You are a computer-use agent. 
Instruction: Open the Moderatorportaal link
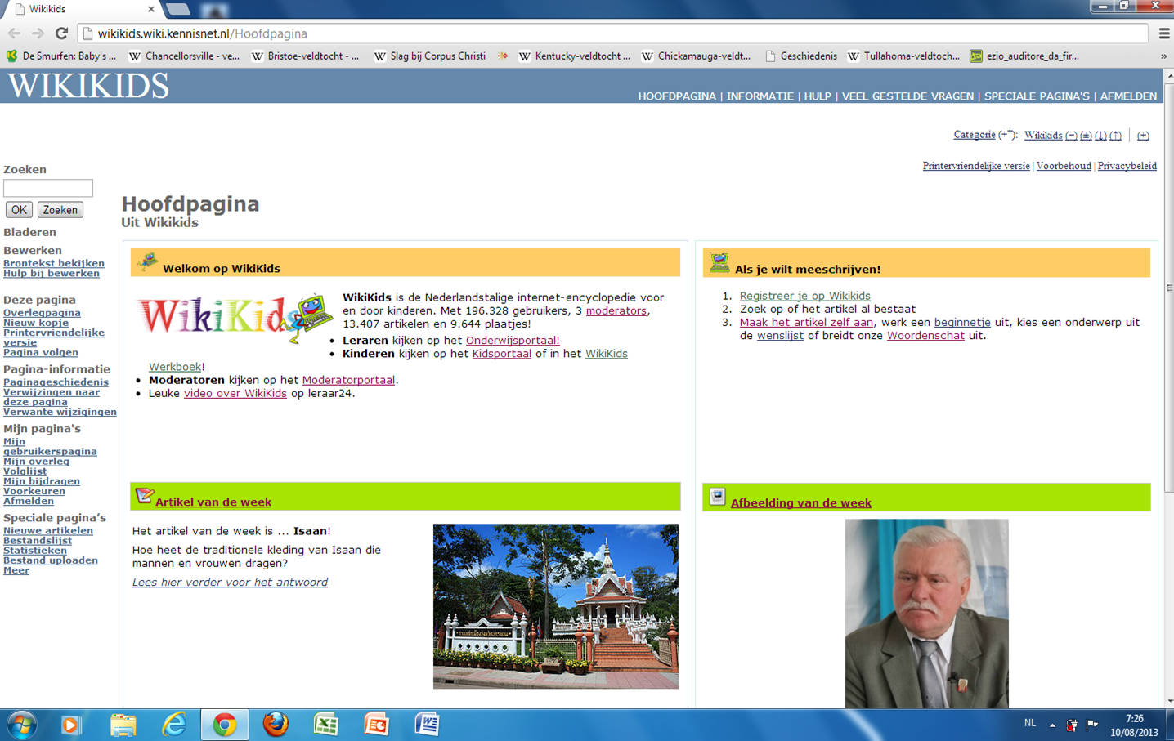[x=348, y=380]
